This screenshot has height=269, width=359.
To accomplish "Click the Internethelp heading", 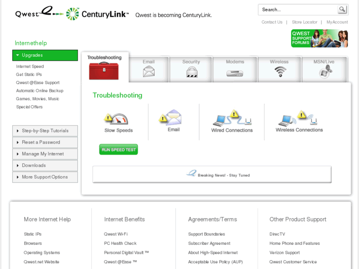I will coord(31,43).
